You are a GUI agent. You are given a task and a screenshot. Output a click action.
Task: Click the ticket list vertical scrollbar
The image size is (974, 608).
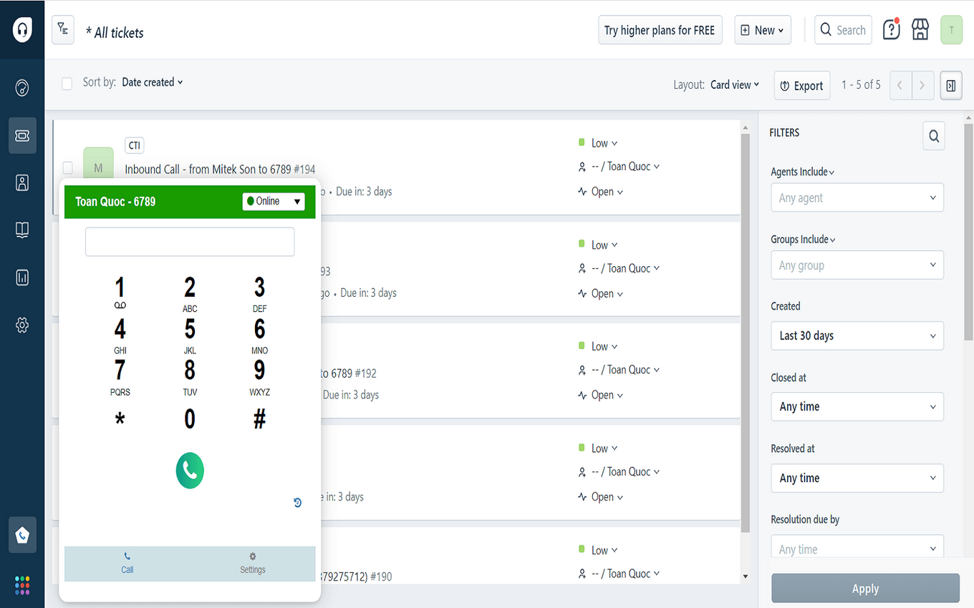(x=746, y=333)
